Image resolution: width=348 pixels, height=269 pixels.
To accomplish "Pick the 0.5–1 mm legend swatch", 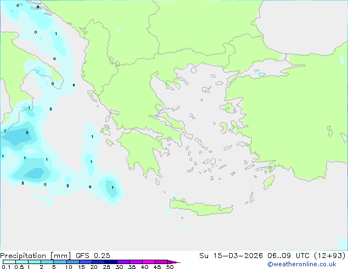I will point(22,262).
